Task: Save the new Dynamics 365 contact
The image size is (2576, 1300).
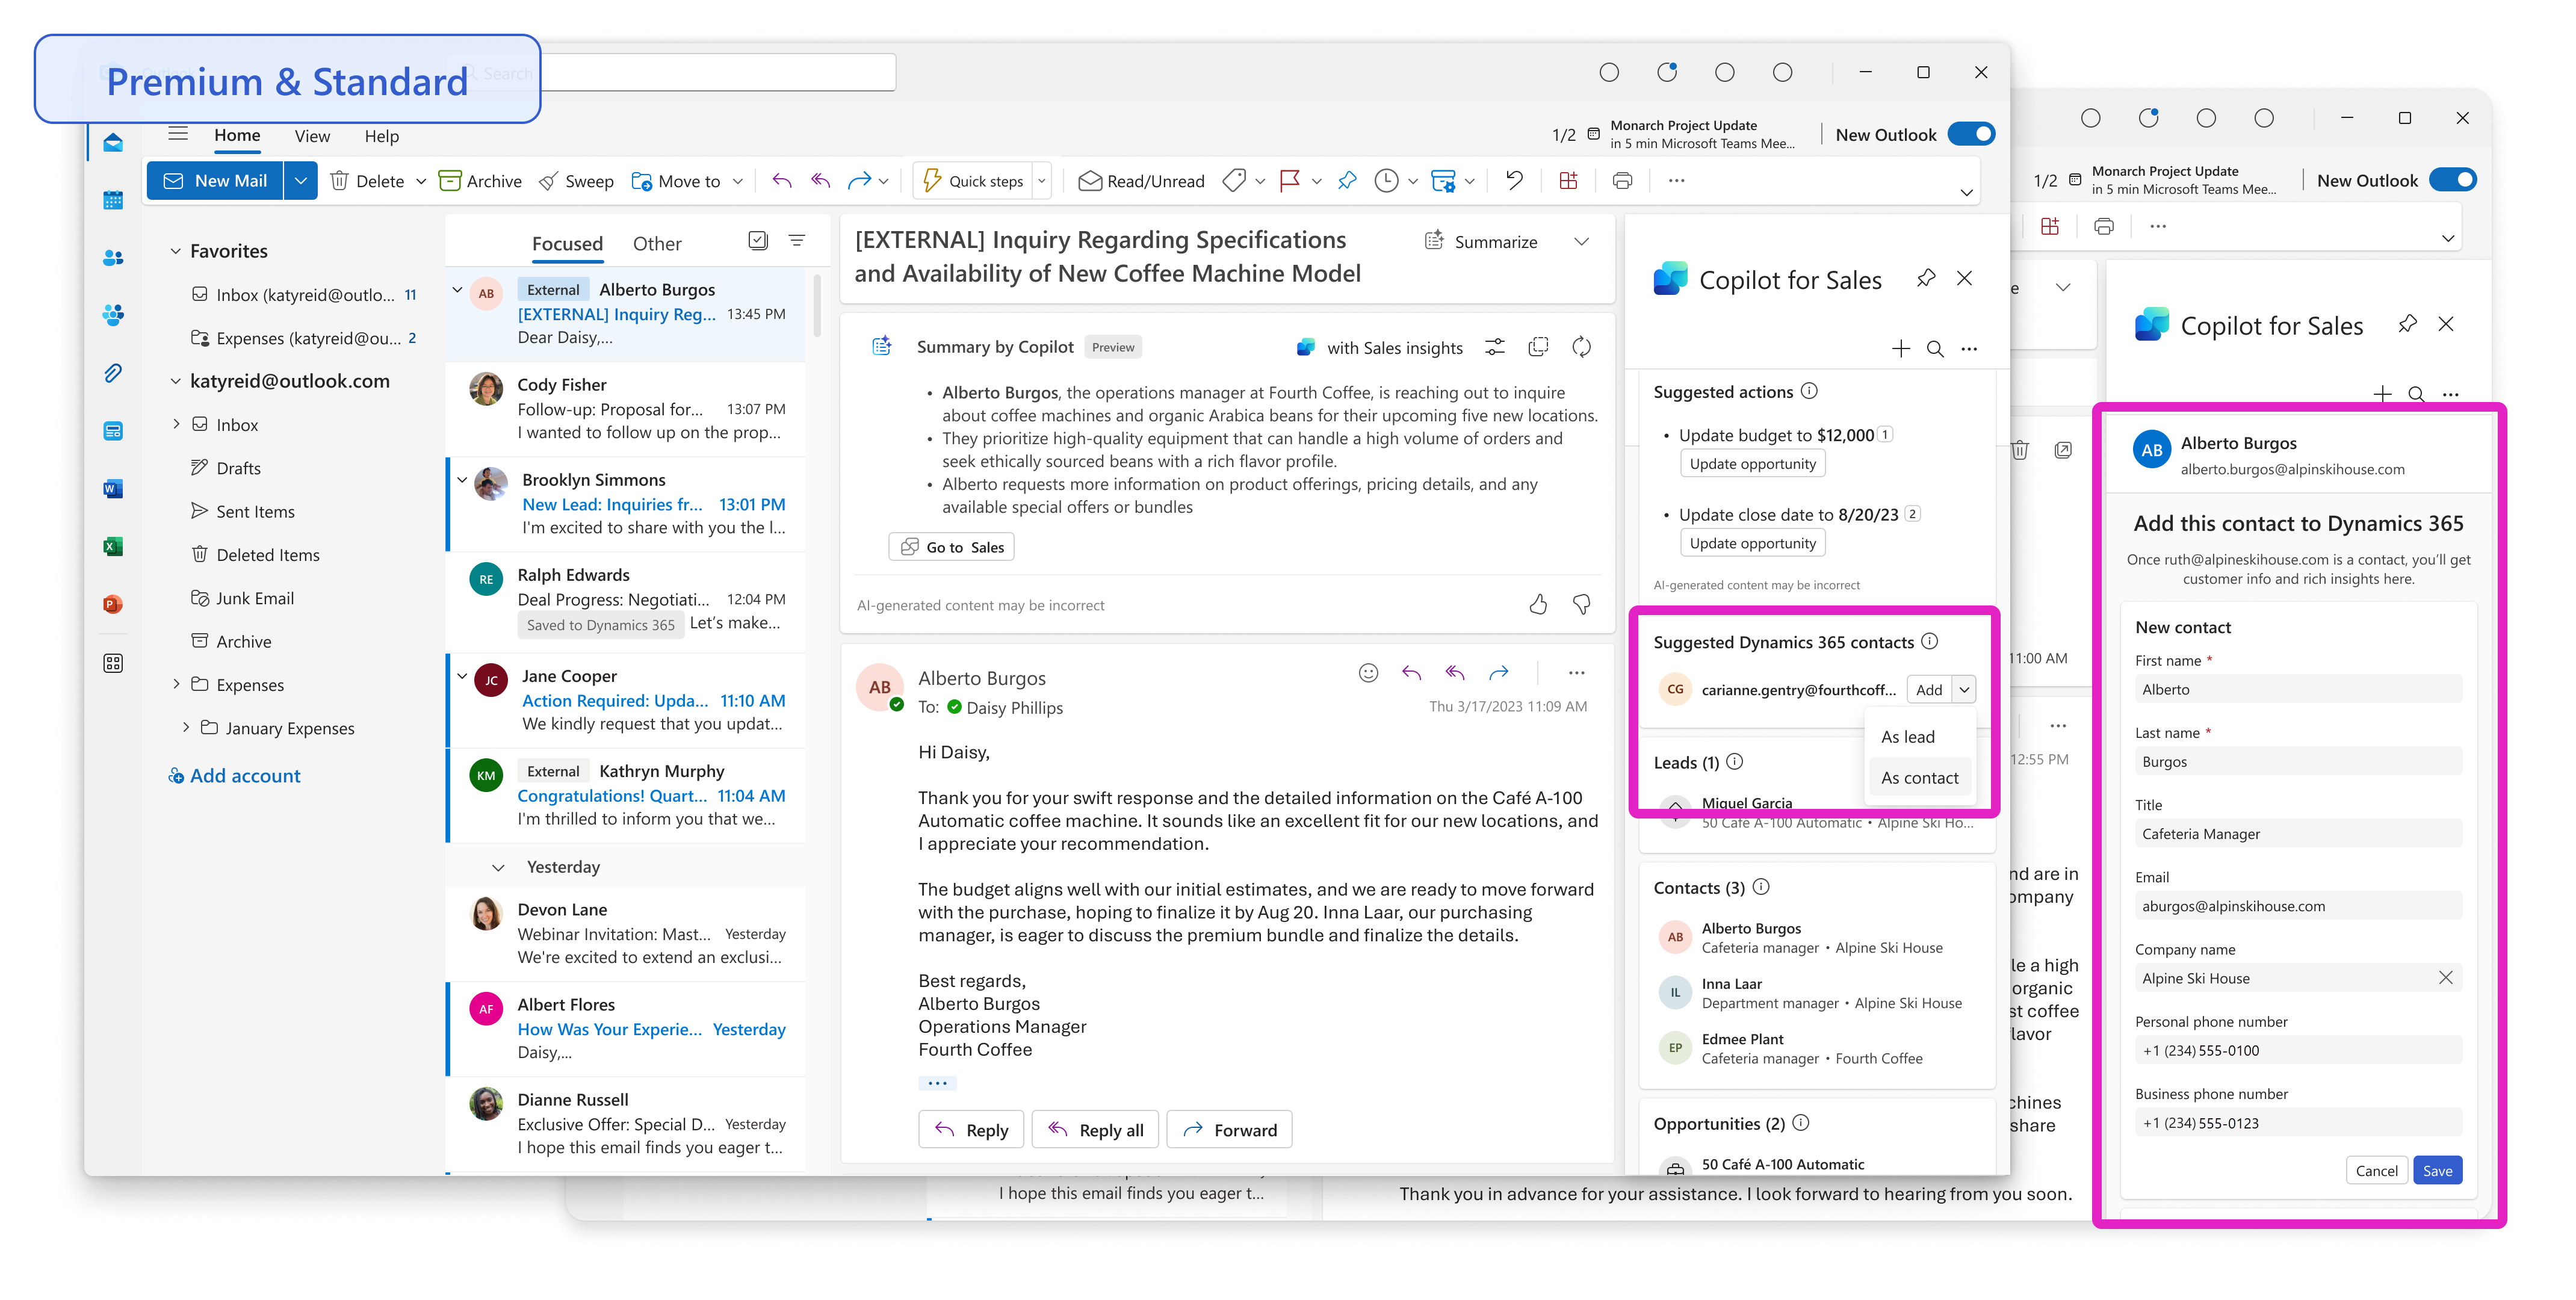Action: click(x=2437, y=1169)
